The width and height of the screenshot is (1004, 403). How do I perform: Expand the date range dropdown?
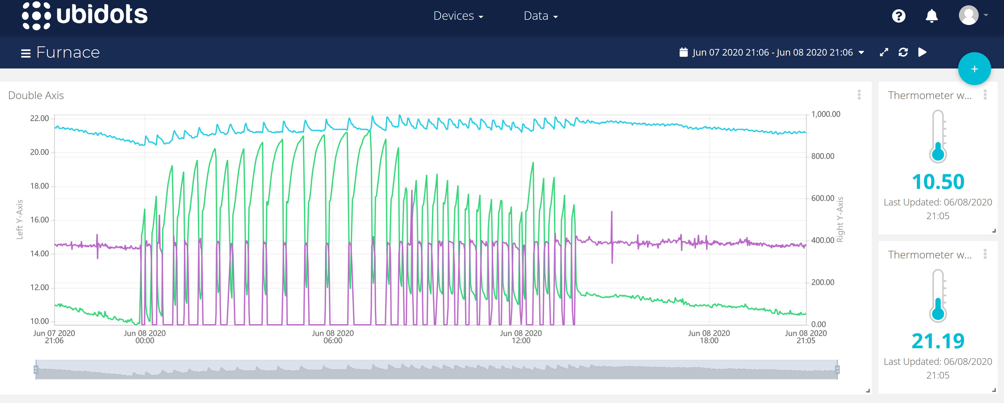[x=861, y=53]
